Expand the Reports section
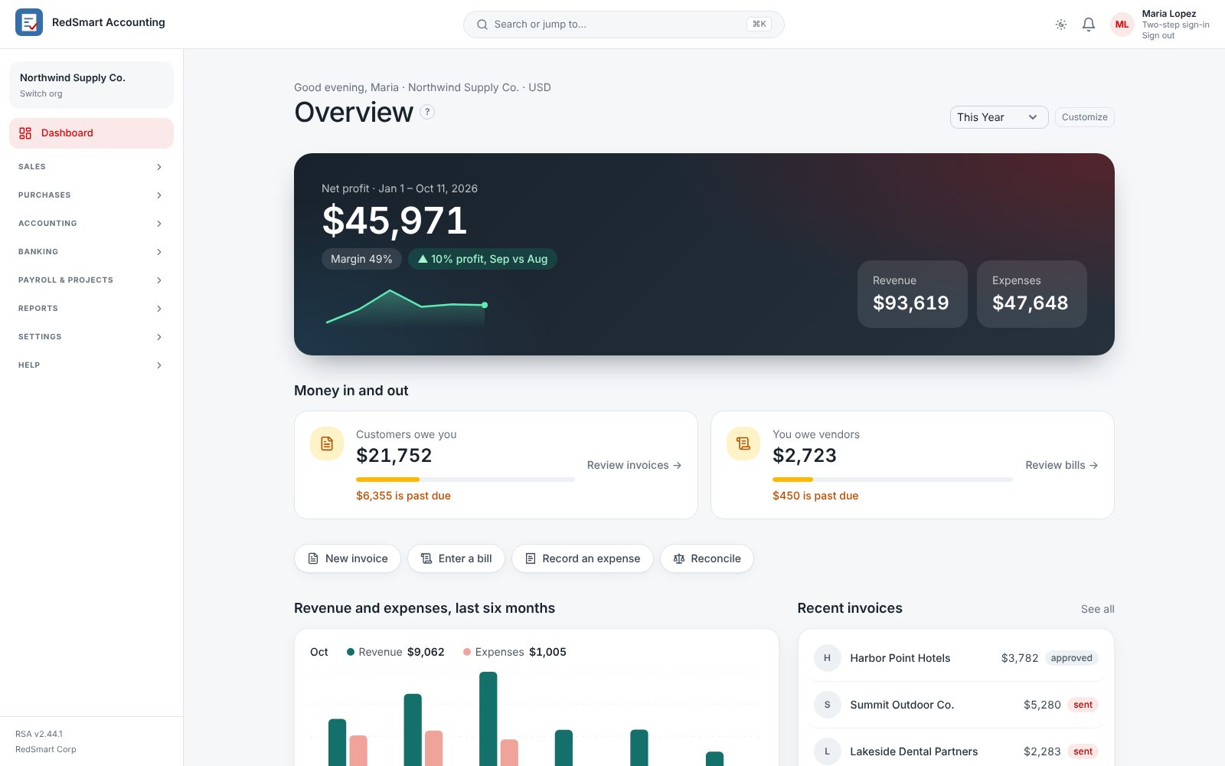This screenshot has height=766, width=1225. click(91, 309)
